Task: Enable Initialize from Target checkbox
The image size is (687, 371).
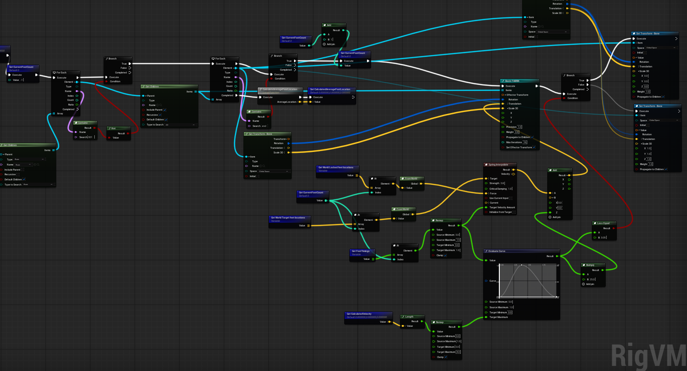Action: coord(514,212)
